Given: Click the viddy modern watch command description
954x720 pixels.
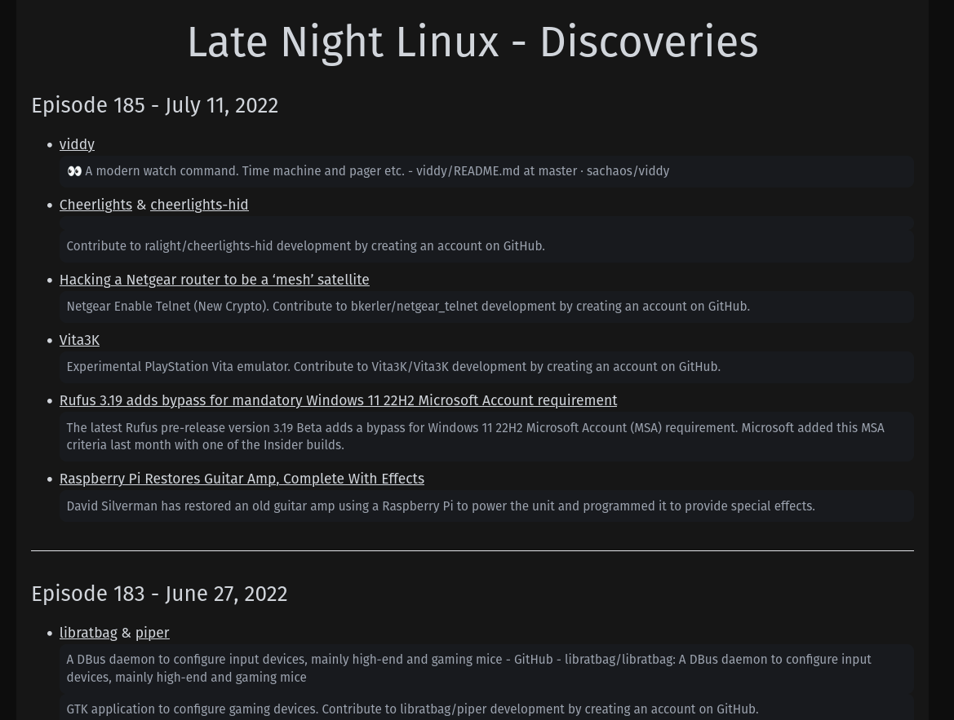Looking at the screenshot, I should point(376,171).
